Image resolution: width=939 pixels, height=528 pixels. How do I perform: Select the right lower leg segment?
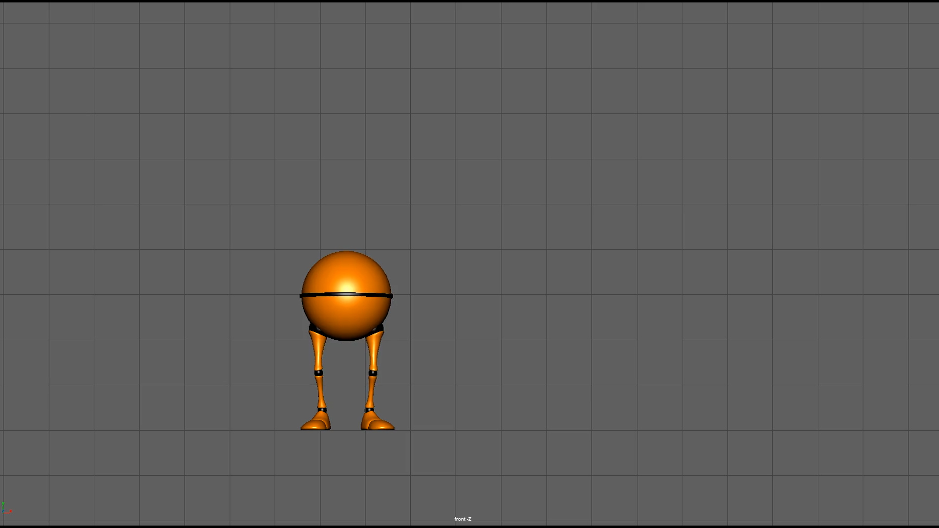tap(371, 392)
